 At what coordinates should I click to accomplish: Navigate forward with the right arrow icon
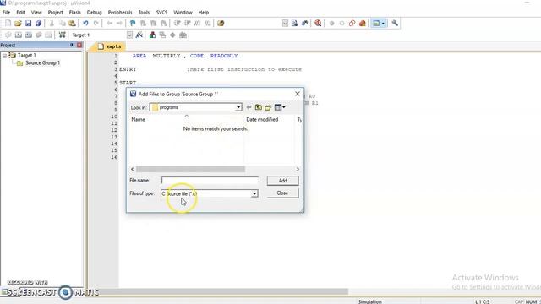pos(119,24)
